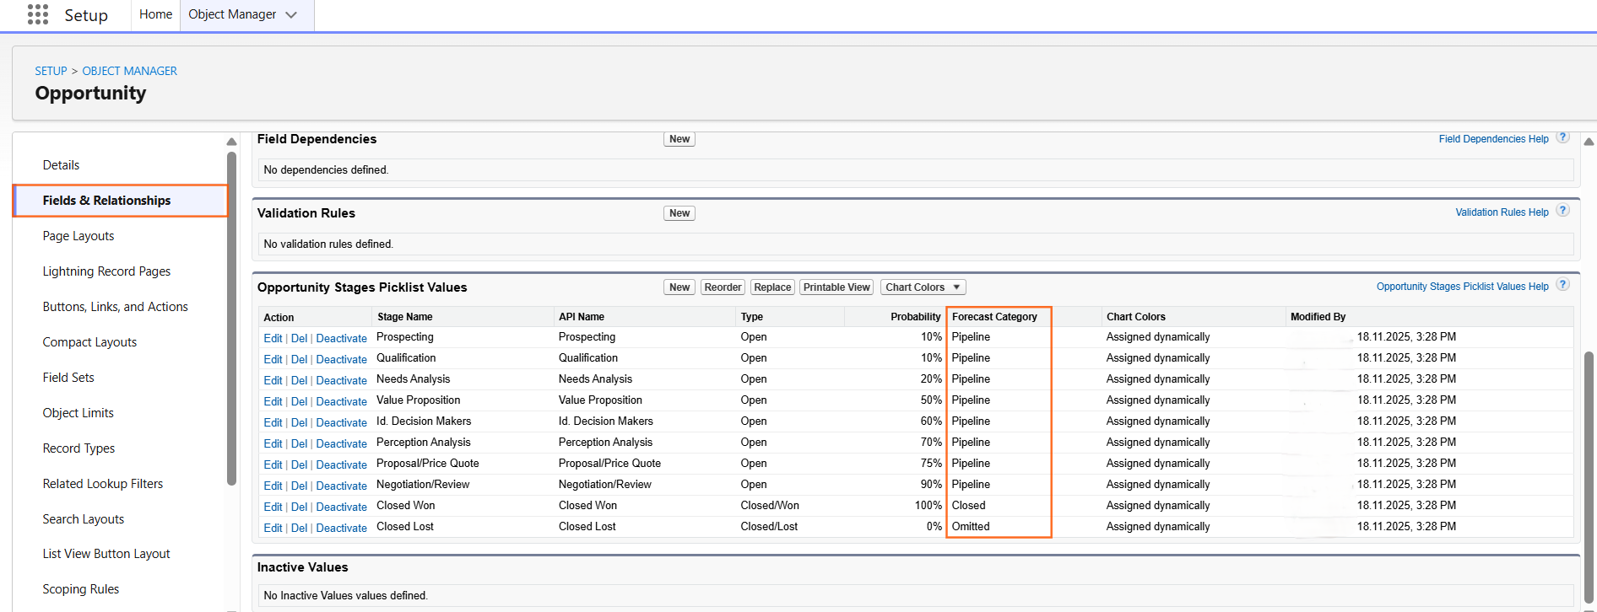The width and height of the screenshot is (1597, 612).
Task: Click SETUP breadcrumb link
Action: (51, 71)
